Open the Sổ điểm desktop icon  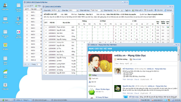click(x=5, y=46)
